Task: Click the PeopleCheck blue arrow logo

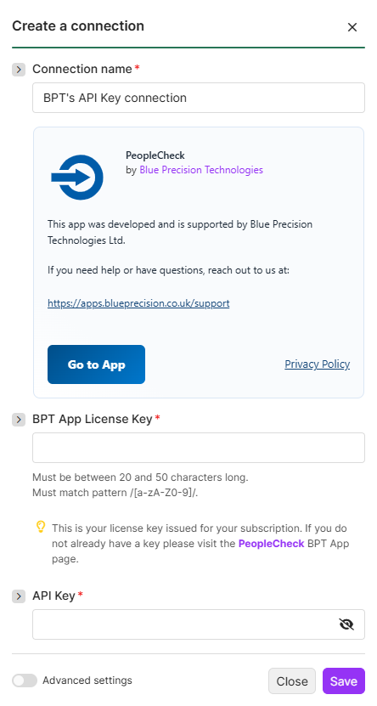Action: coord(77,178)
